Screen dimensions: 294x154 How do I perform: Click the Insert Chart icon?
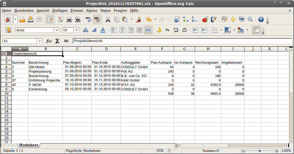point(205,20)
